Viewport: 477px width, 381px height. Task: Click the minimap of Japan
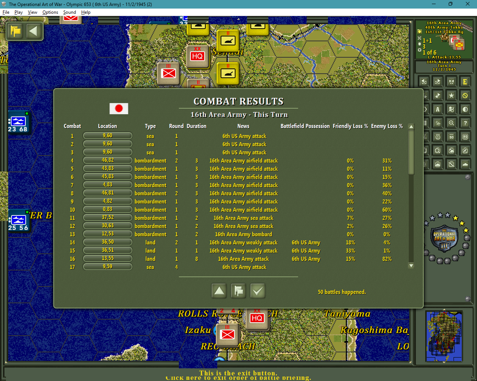pyautogui.click(x=444, y=337)
